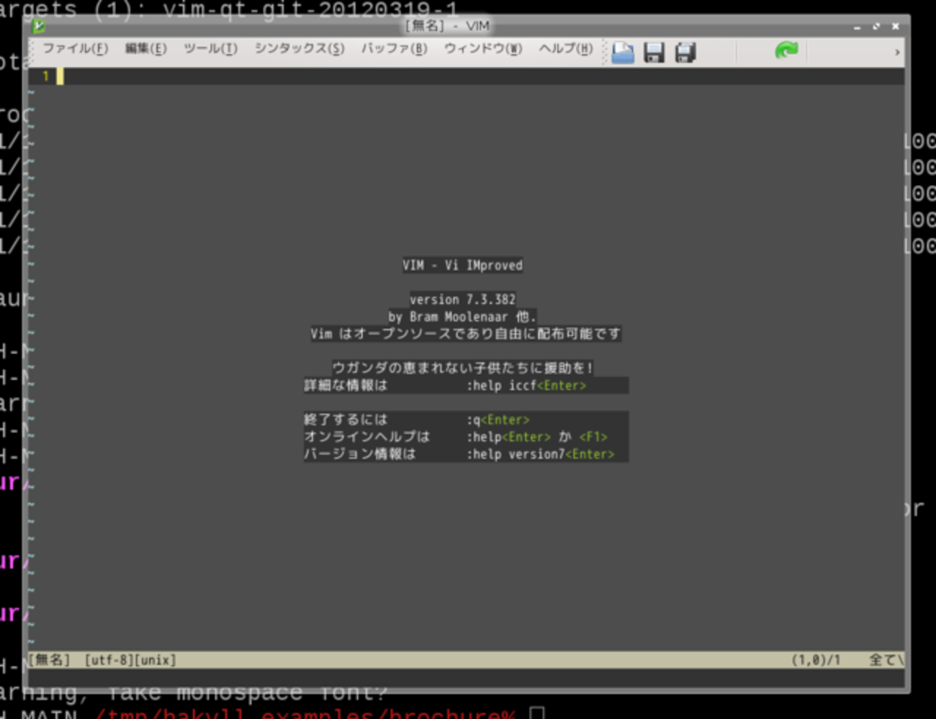Click the 'version 7.3.382' text
Image resolution: width=936 pixels, height=719 pixels.
click(x=462, y=299)
